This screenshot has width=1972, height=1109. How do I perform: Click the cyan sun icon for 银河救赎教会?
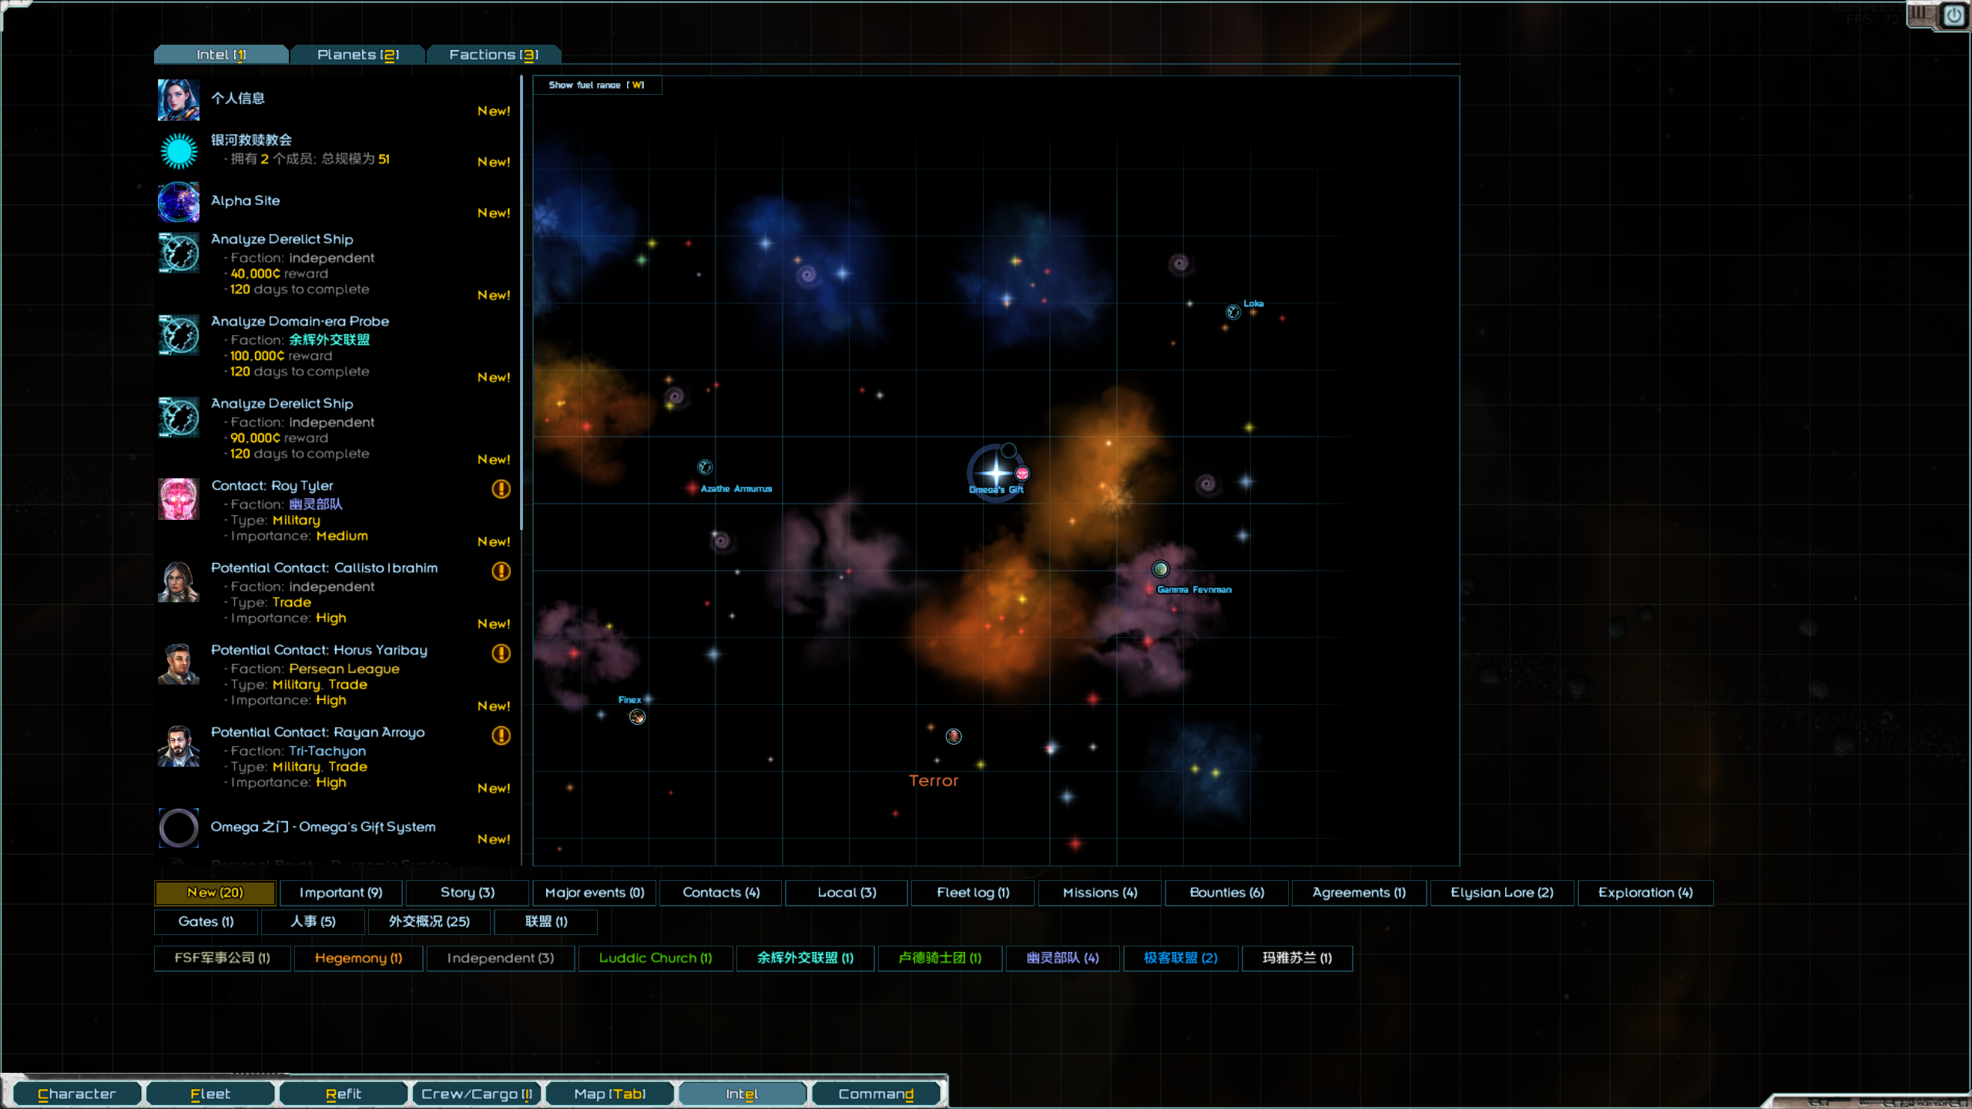coord(179,151)
